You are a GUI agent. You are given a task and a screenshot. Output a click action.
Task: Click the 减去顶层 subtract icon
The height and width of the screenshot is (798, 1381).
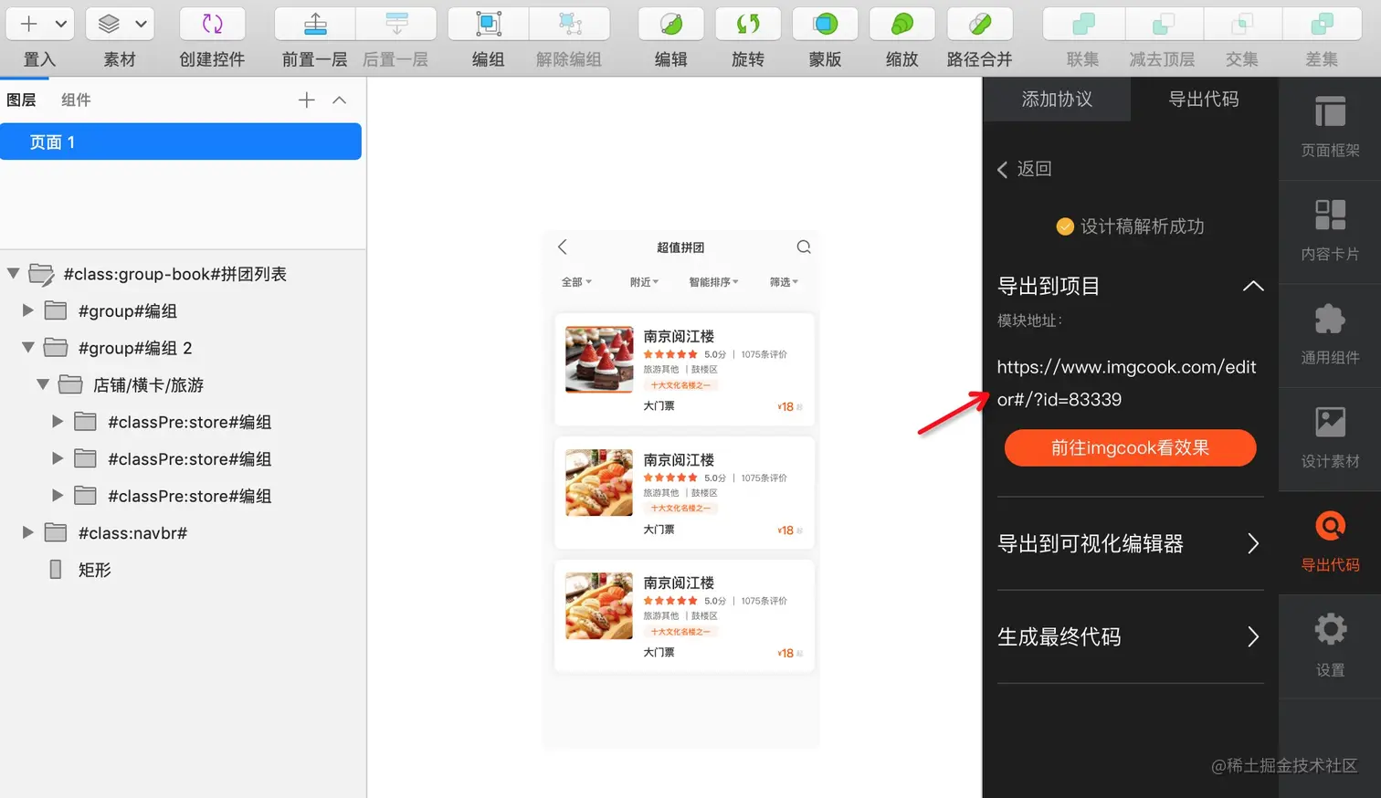[1164, 24]
